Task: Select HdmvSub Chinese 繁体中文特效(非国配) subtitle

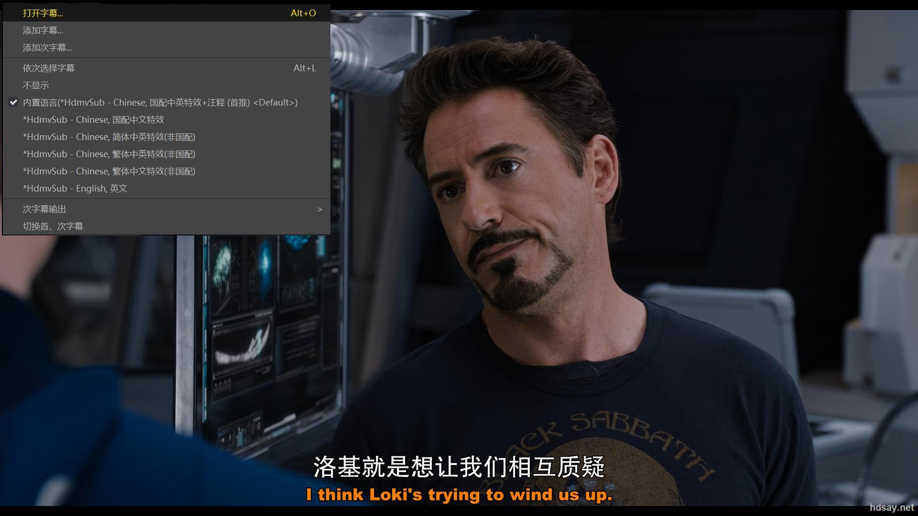Action: click(x=166, y=171)
